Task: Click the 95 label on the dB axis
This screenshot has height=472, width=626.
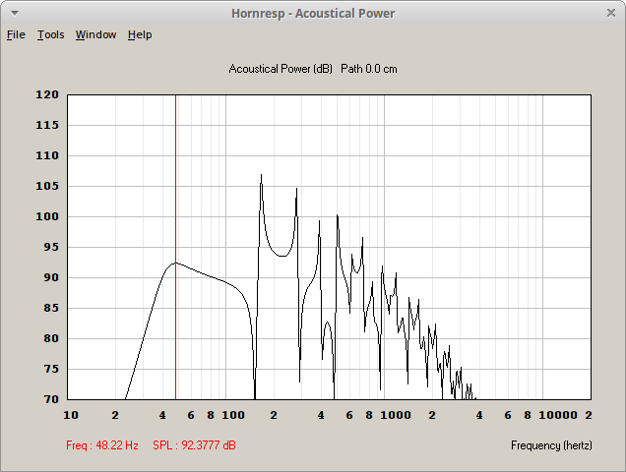Action: click(x=51, y=248)
